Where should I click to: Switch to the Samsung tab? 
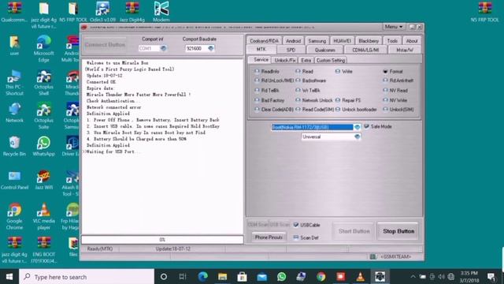317,41
